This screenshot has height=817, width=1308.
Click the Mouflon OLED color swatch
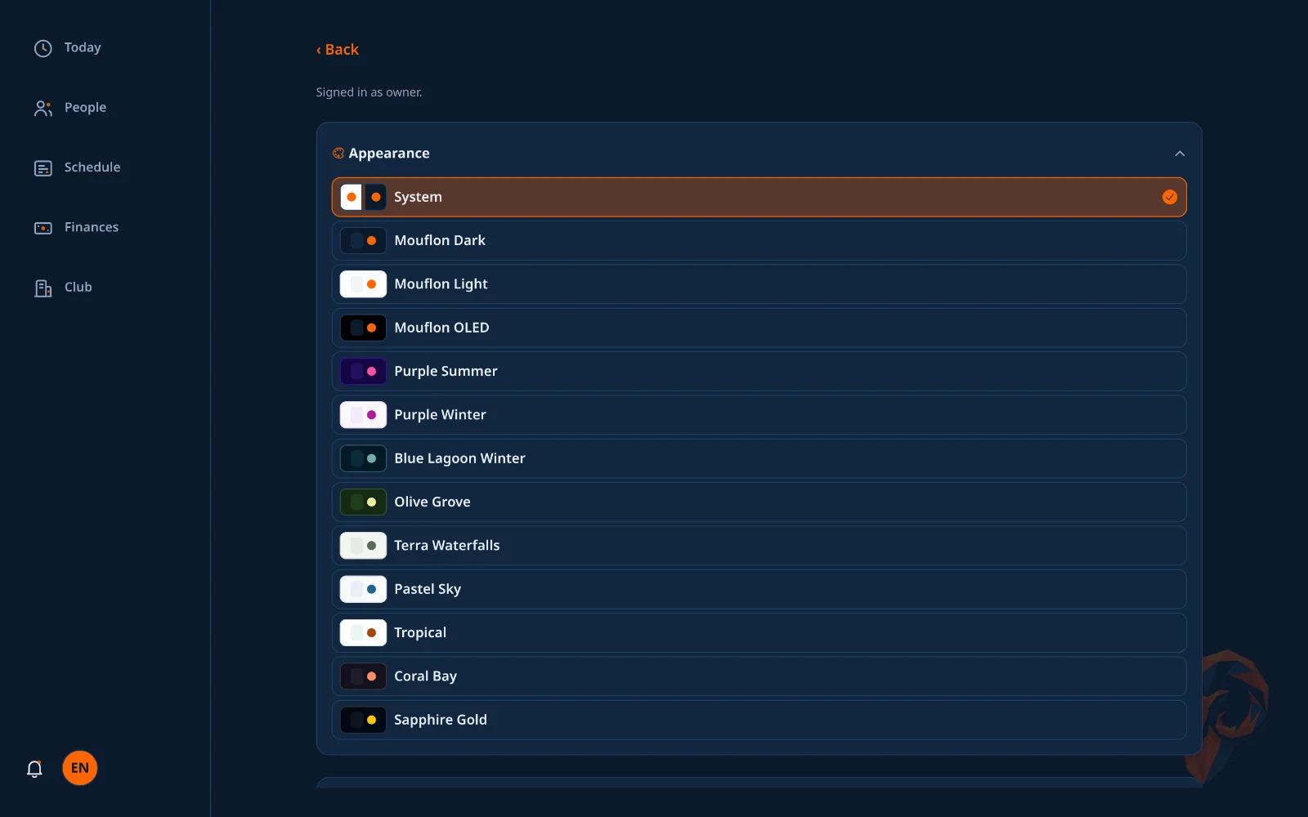click(x=363, y=328)
